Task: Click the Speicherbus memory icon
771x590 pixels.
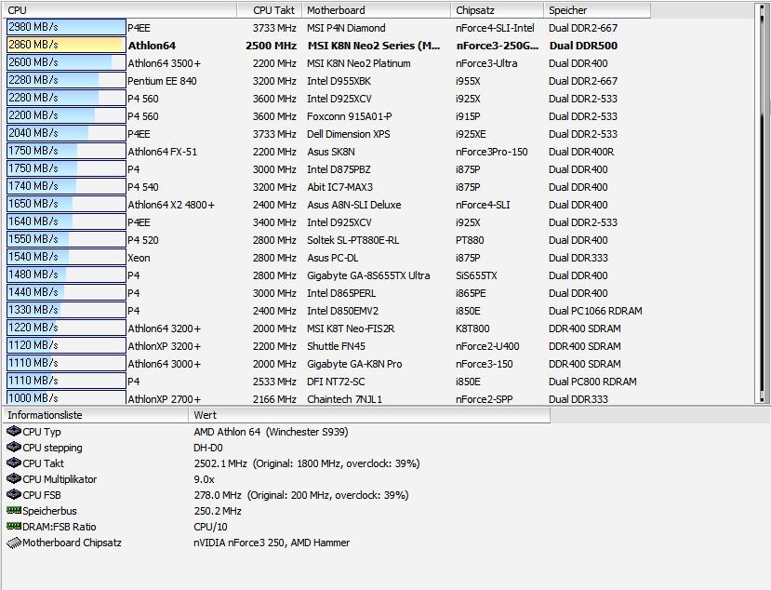Action: pos(13,511)
